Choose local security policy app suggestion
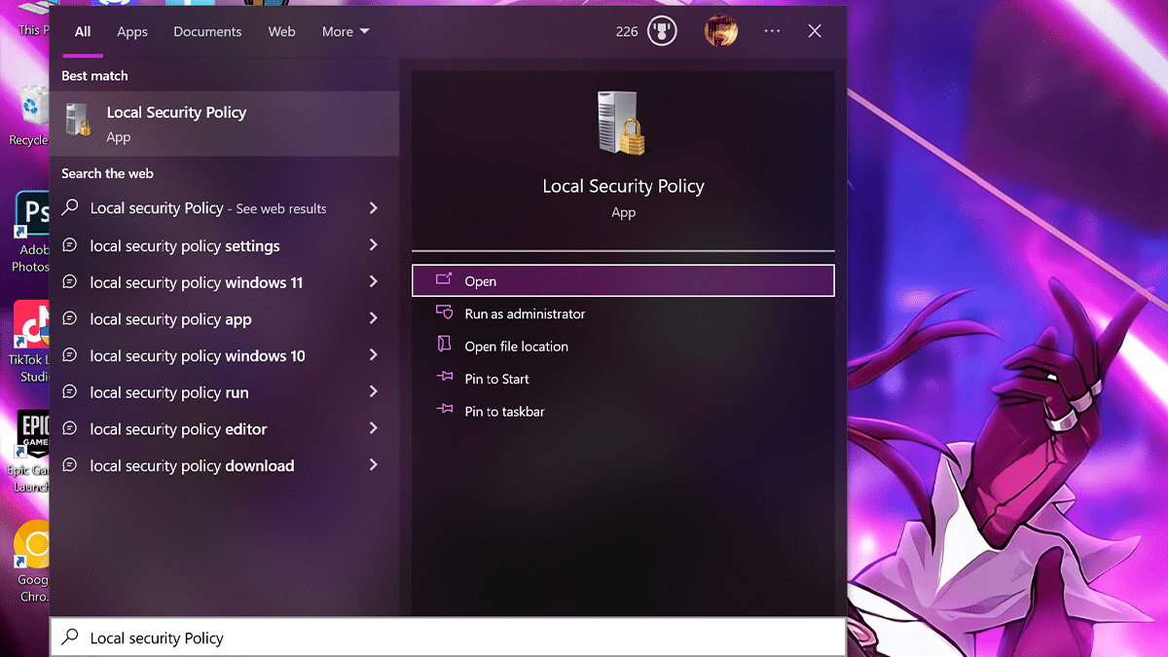Viewport: 1168px width, 657px height. coord(170,319)
